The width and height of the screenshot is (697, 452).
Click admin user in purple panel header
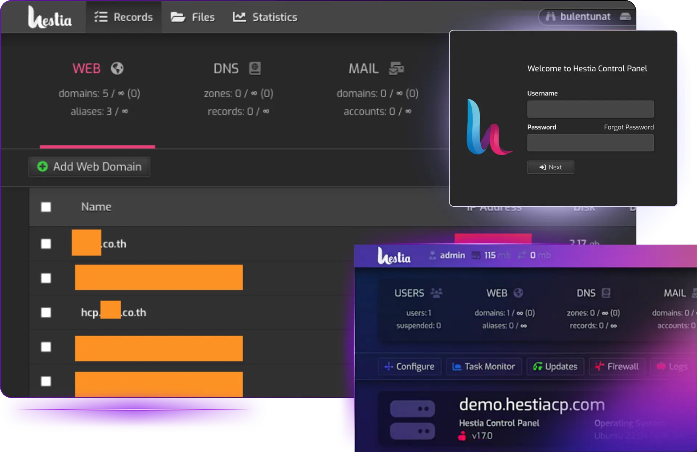coord(452,255)
